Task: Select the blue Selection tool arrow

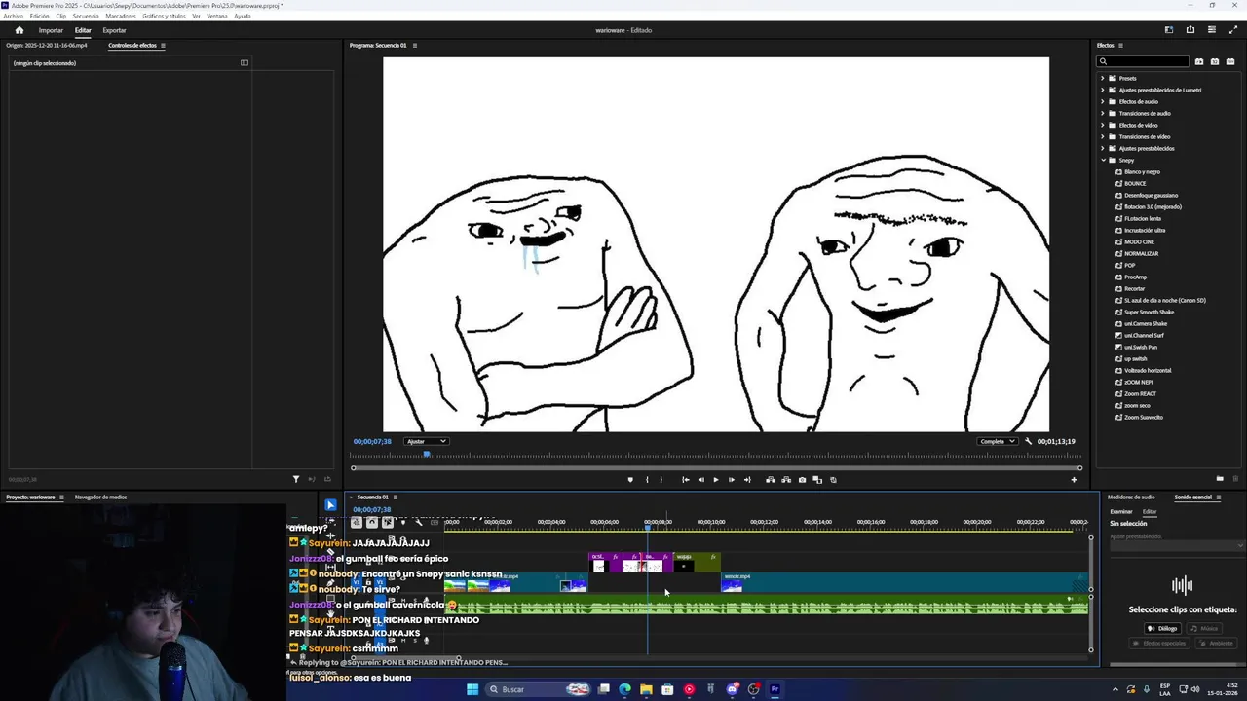Action: coord(330,504)
